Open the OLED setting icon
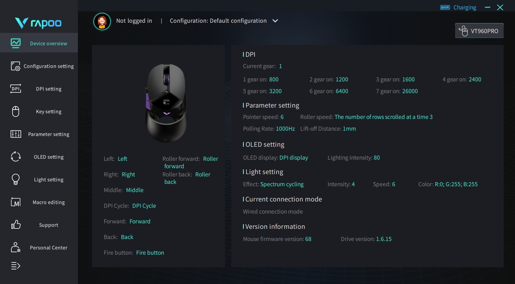This screenshot has width=515, height=284. coord(16,157)
